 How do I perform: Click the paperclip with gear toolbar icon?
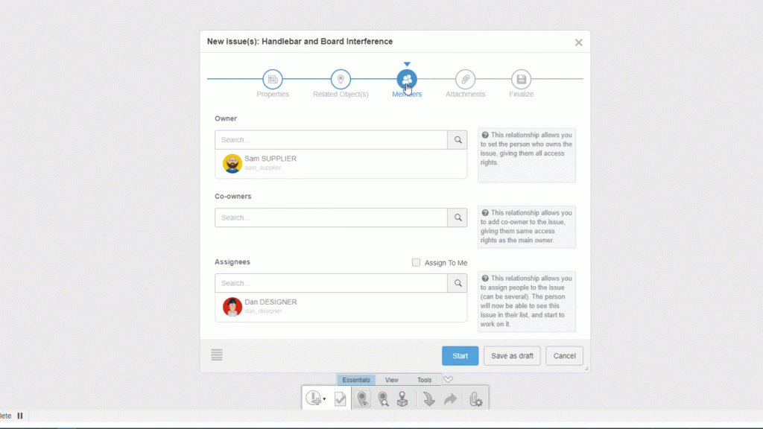point(475,400)
